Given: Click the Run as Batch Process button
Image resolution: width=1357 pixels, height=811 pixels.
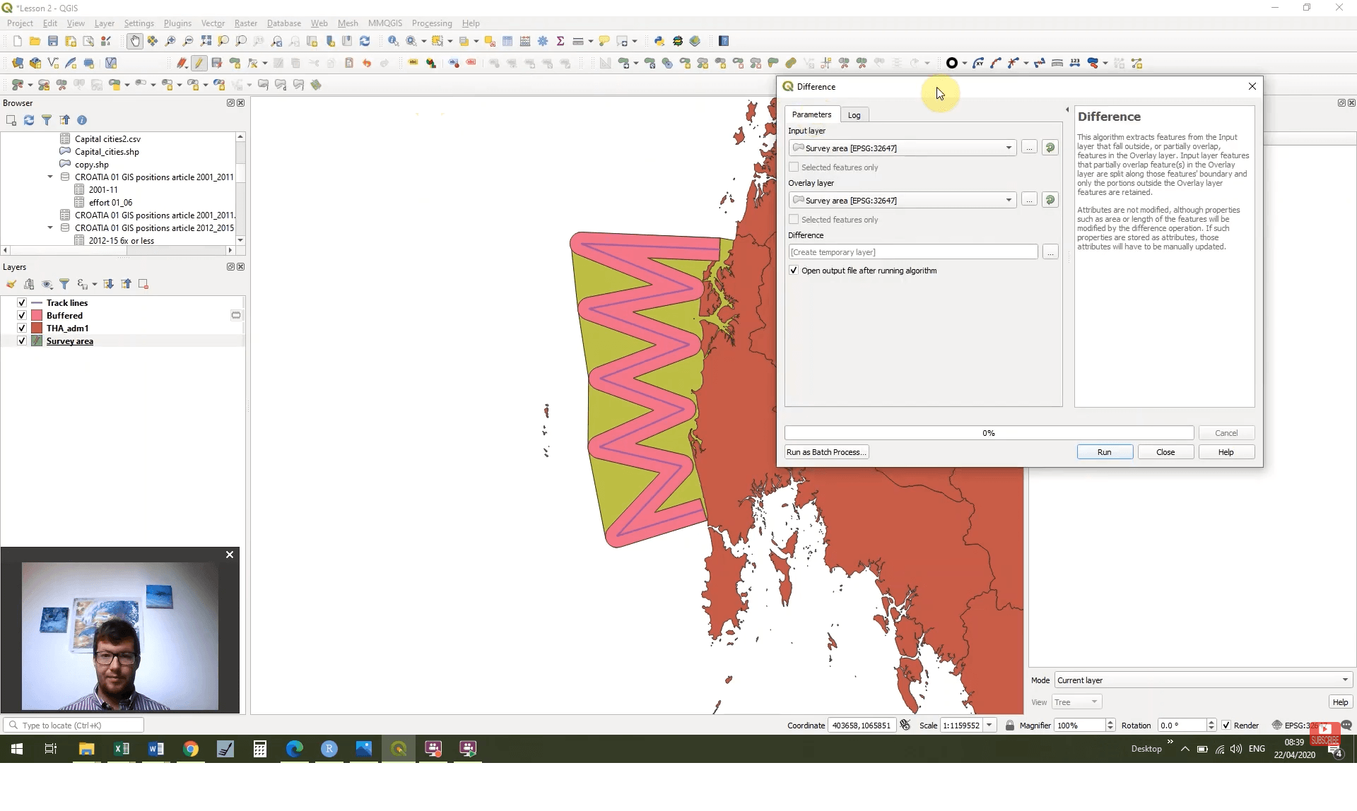Looking at the screenshot, I should coord(826,451).
